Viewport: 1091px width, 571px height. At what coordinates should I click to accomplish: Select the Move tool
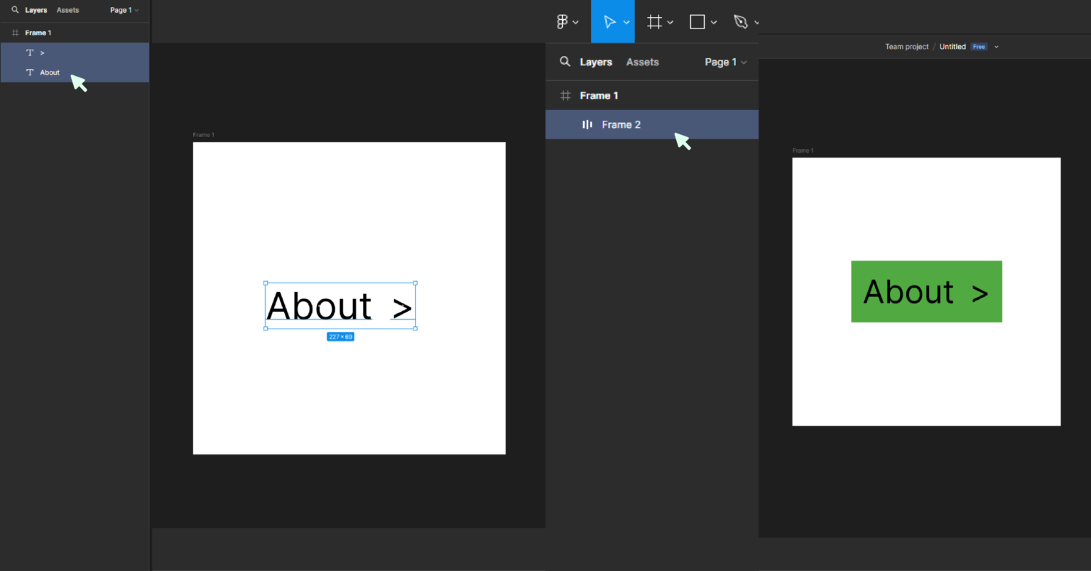pyautogui.click(x=609, y=21)
